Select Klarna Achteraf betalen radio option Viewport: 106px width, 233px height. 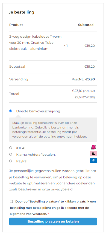(11, 154)
